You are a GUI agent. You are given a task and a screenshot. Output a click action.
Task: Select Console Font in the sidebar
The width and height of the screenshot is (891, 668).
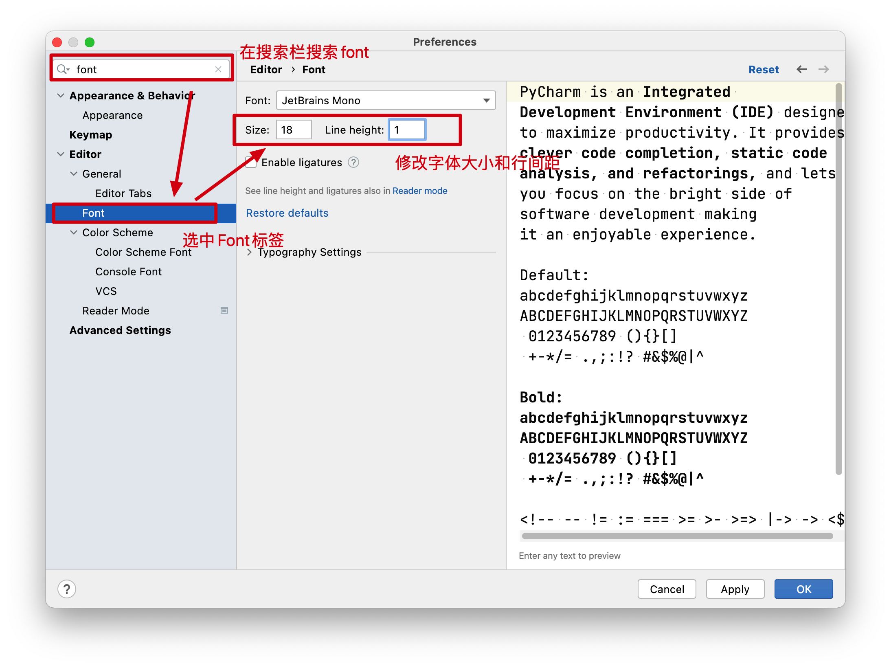point(128,272)
